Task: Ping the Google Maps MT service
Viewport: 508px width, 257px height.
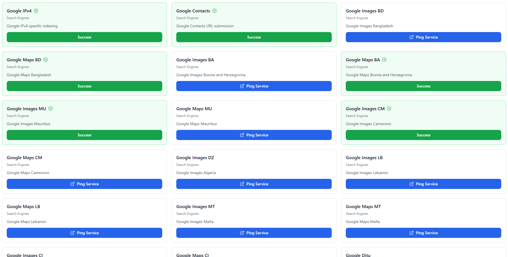Action: coord(423,233)
